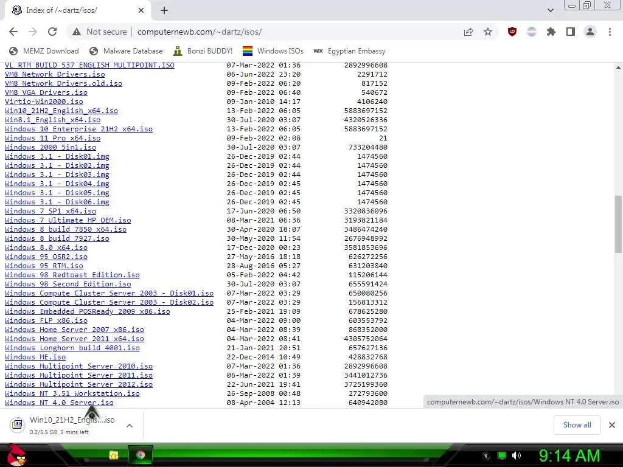Open the volume speaker tray icon
This screenshot has width=623, height=467.
click(x=517, y=455)
